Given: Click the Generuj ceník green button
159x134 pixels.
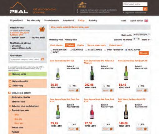Looking at the screenshot, I should (x=27, y=74).
